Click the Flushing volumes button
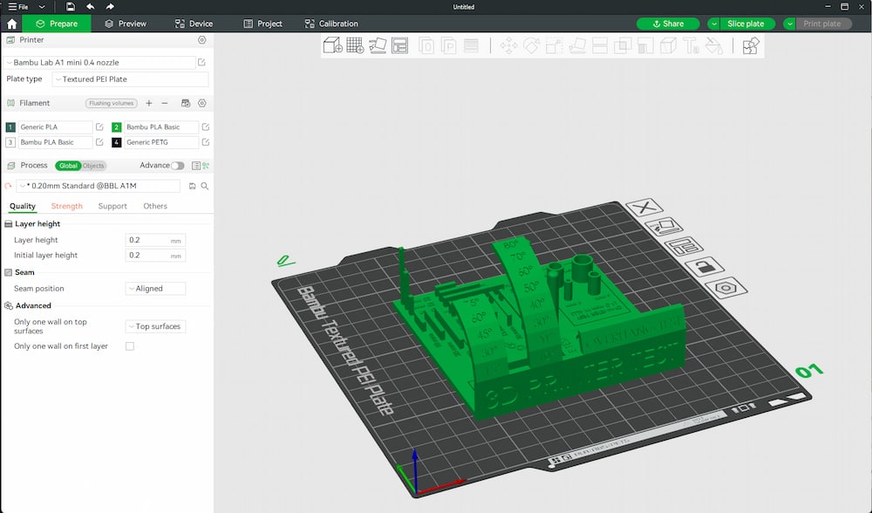This screenshot has height=513, width=872. coord(112,103)
